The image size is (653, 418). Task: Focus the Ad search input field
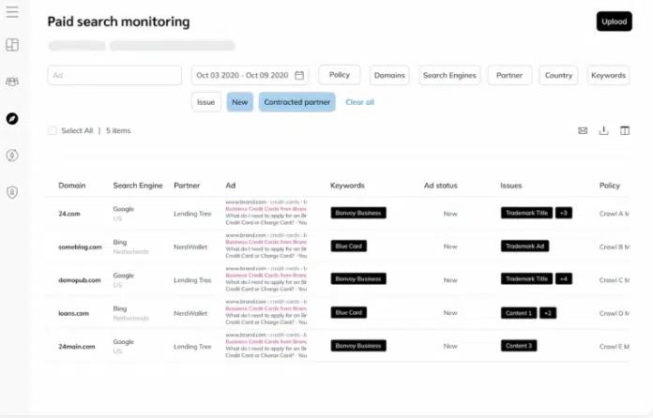click(x=114, y=75)
